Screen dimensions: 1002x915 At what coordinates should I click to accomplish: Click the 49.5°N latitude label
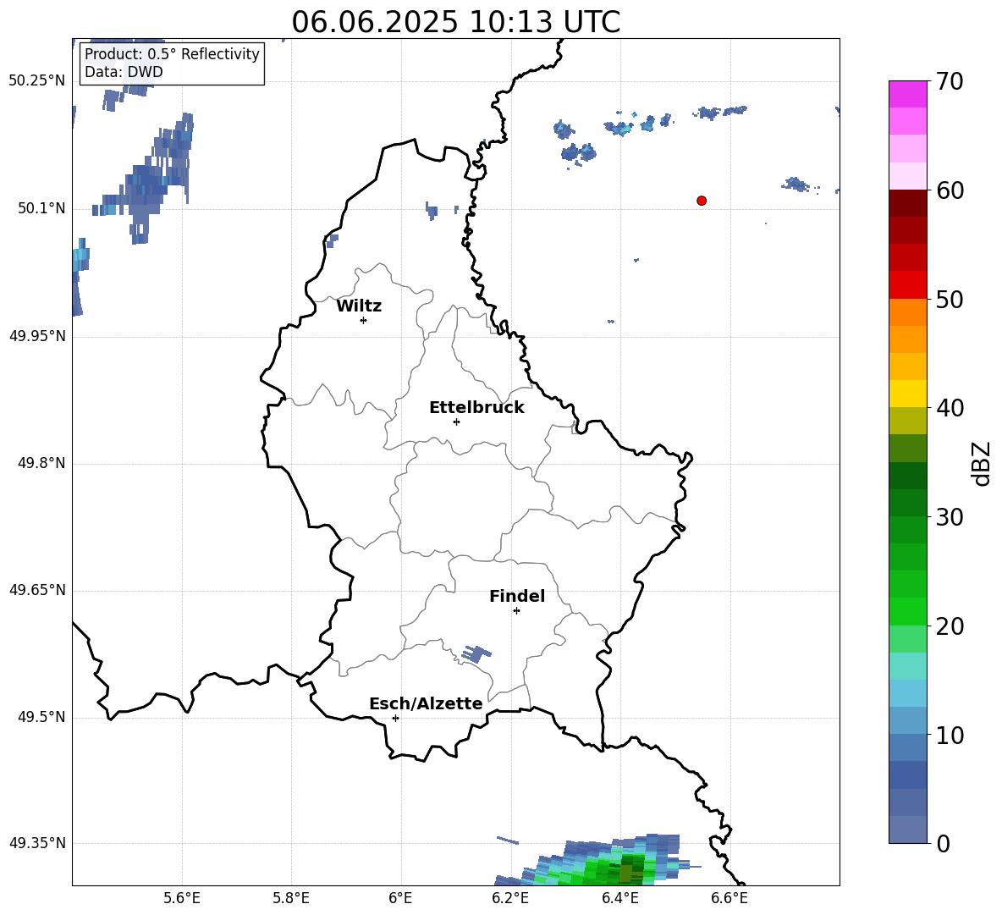41,717
